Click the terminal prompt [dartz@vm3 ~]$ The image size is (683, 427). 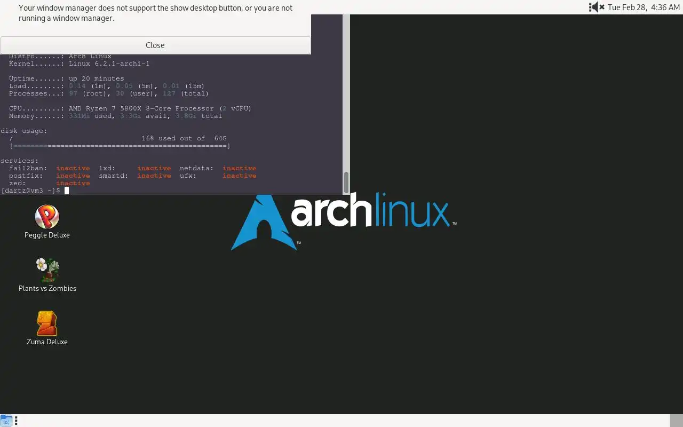30,191
